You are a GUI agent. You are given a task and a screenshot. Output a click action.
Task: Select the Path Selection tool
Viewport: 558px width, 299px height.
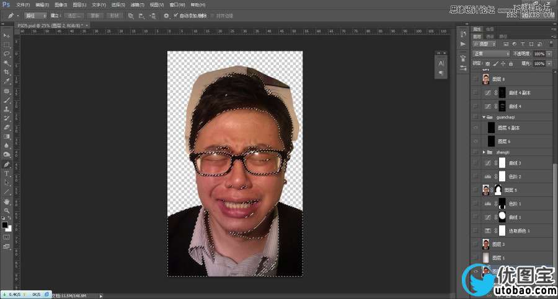[x=6, y=183]
